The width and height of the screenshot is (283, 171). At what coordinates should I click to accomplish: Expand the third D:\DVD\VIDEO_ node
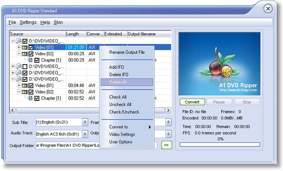(13, 72)
